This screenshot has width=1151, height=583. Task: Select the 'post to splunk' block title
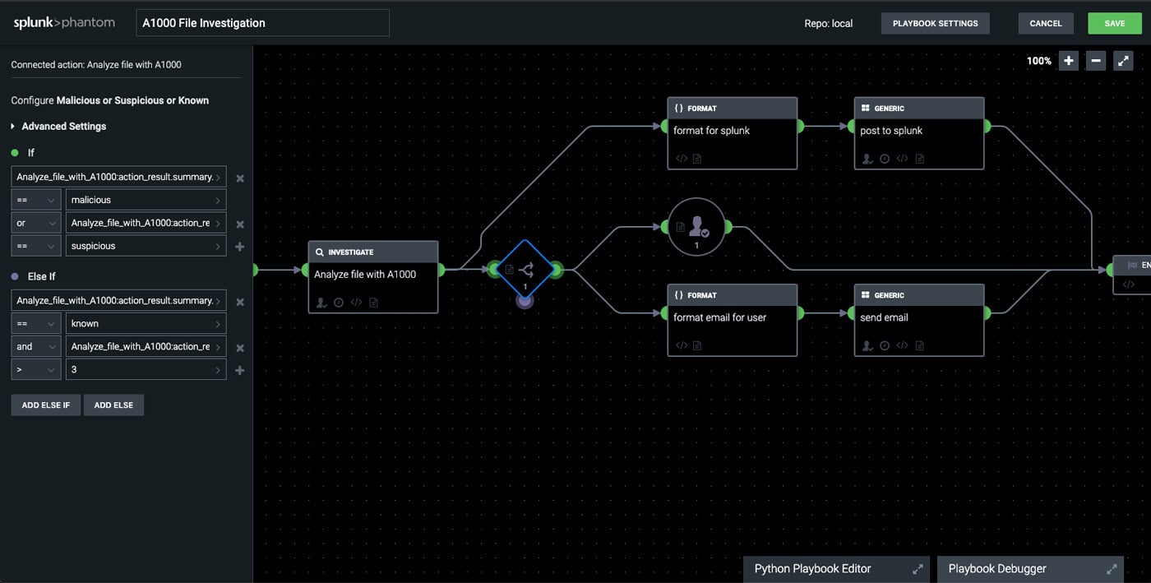(x=891, y=131)
